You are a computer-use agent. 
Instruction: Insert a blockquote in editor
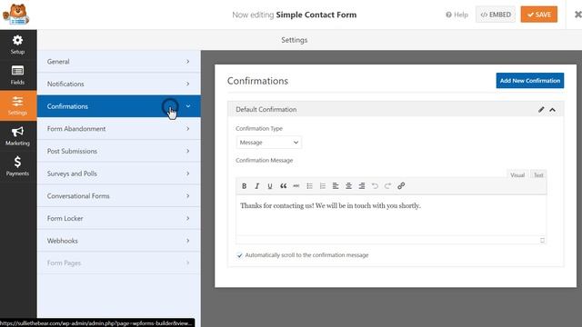pos(283,186)
